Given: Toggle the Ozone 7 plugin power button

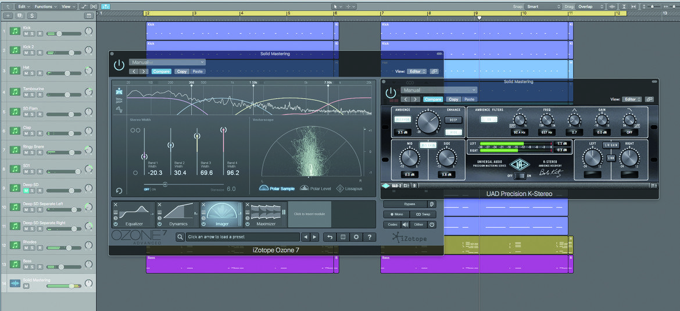Looking at the screenshot, I should 119,66.
